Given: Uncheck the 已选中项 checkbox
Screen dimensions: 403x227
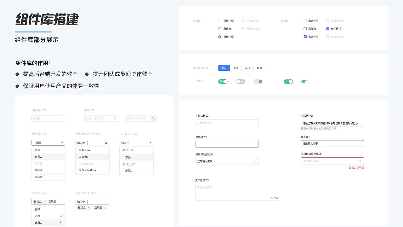Looking at the screenshot, I should pos(305,37).
